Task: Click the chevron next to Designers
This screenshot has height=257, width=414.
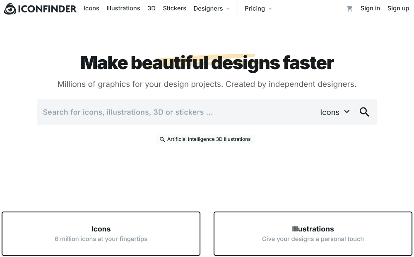Action: click(x=229, y=9)
